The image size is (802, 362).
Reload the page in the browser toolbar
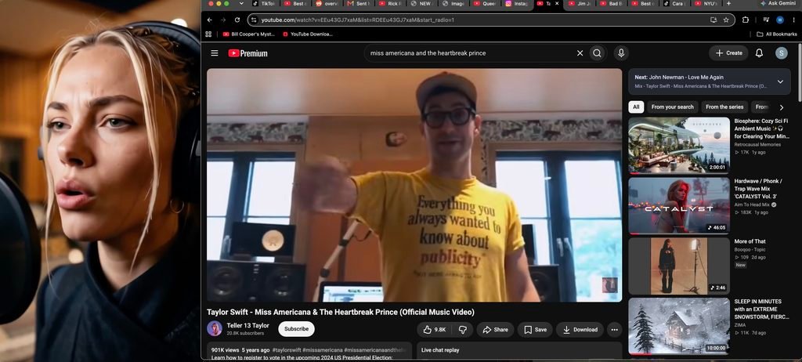click(x=237, y=20)
